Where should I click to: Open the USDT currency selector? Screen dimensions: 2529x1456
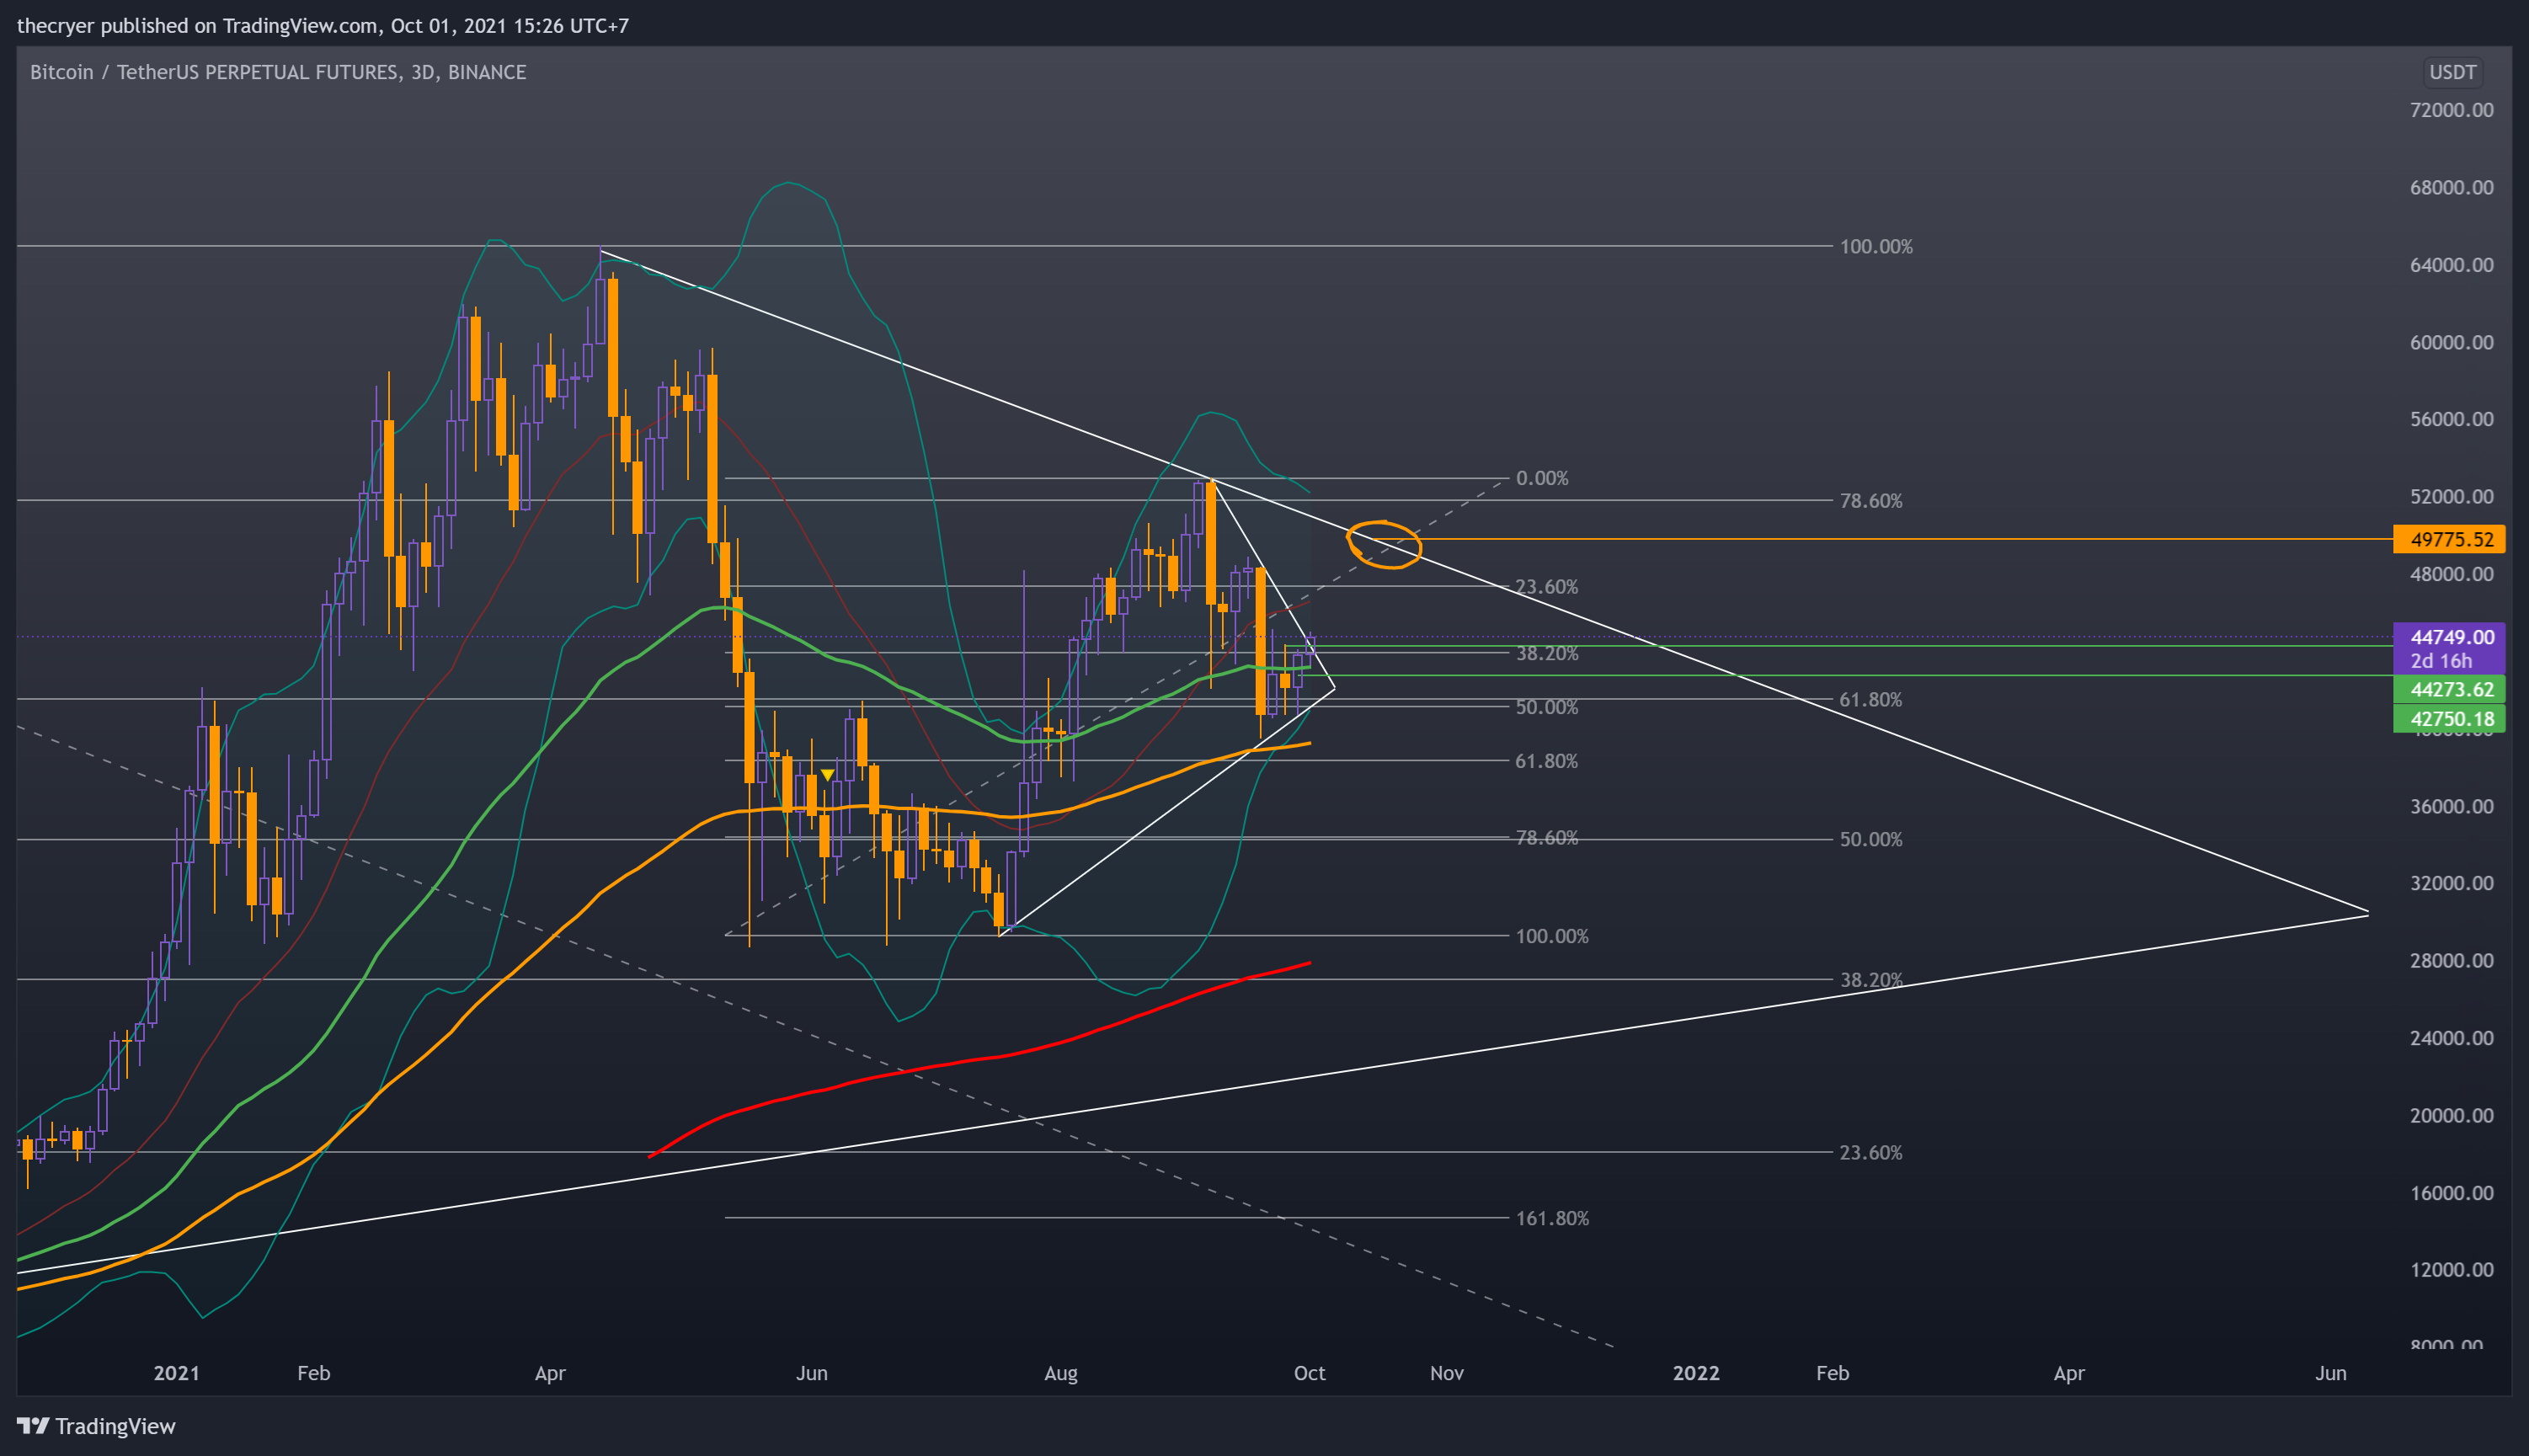tap(2453, 72)
